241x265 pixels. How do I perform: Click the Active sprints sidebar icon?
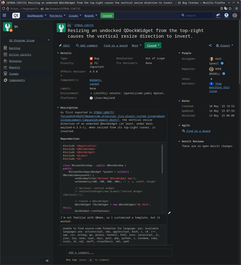click(5, 54)
